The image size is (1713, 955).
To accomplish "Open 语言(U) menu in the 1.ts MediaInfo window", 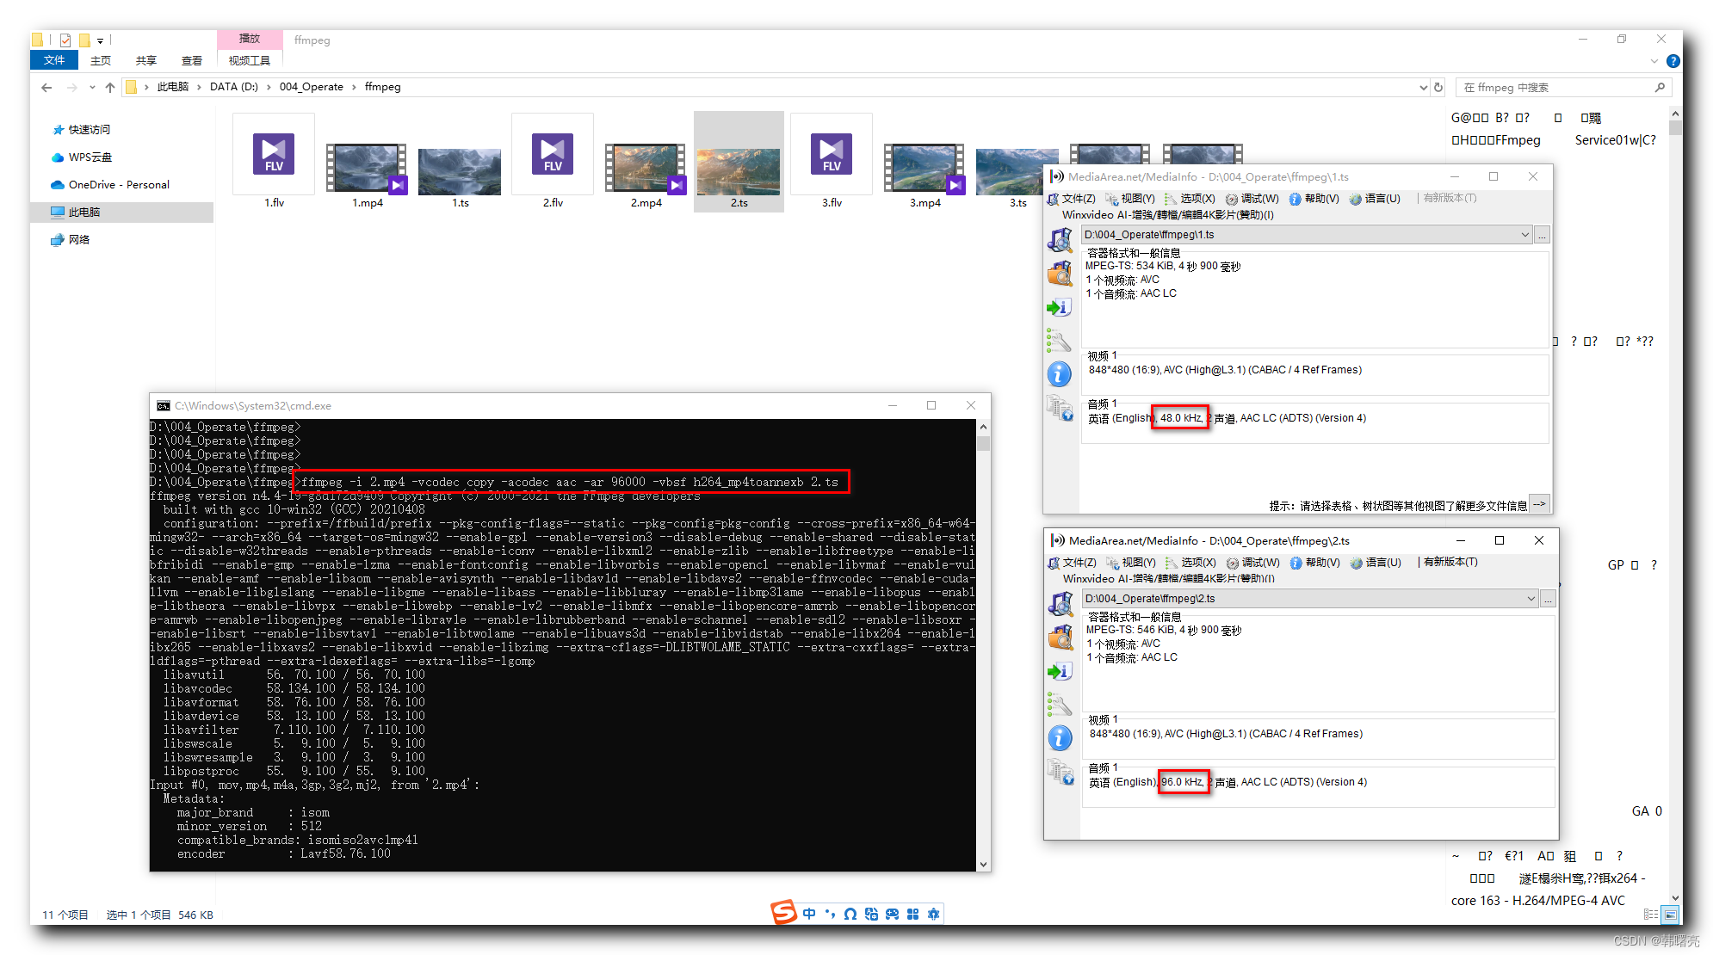I will click(1375, 199).
